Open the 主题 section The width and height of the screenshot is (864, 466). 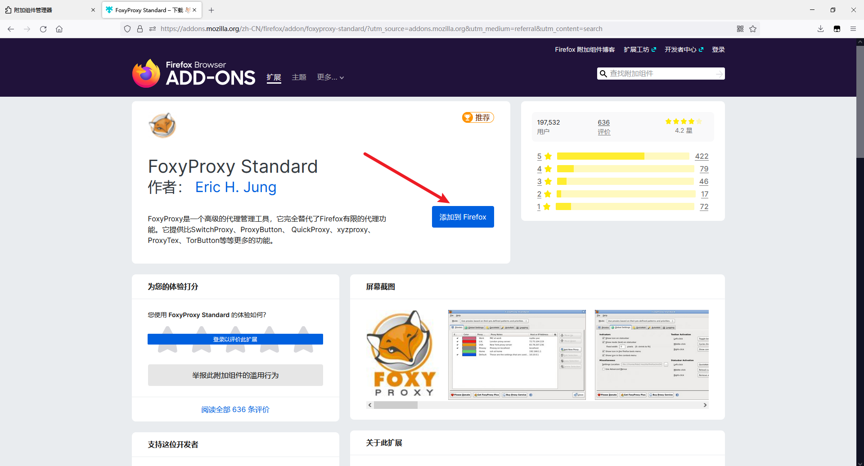[x=299, y=77]
